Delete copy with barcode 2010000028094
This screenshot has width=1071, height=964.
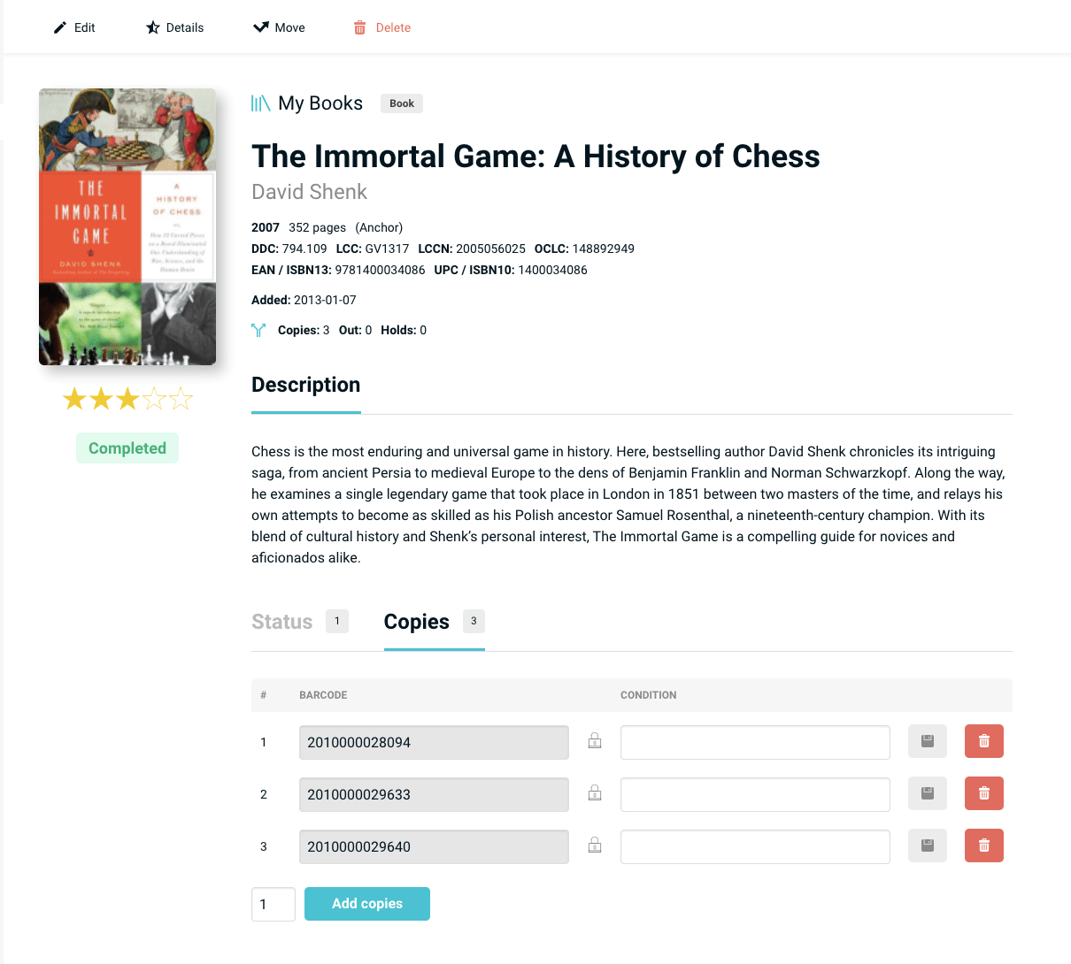(983, 741)
